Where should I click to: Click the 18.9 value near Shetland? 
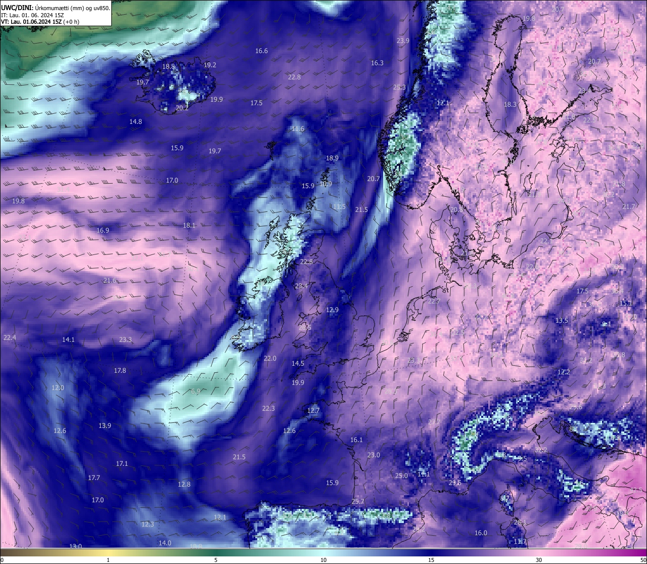point(332,158)
